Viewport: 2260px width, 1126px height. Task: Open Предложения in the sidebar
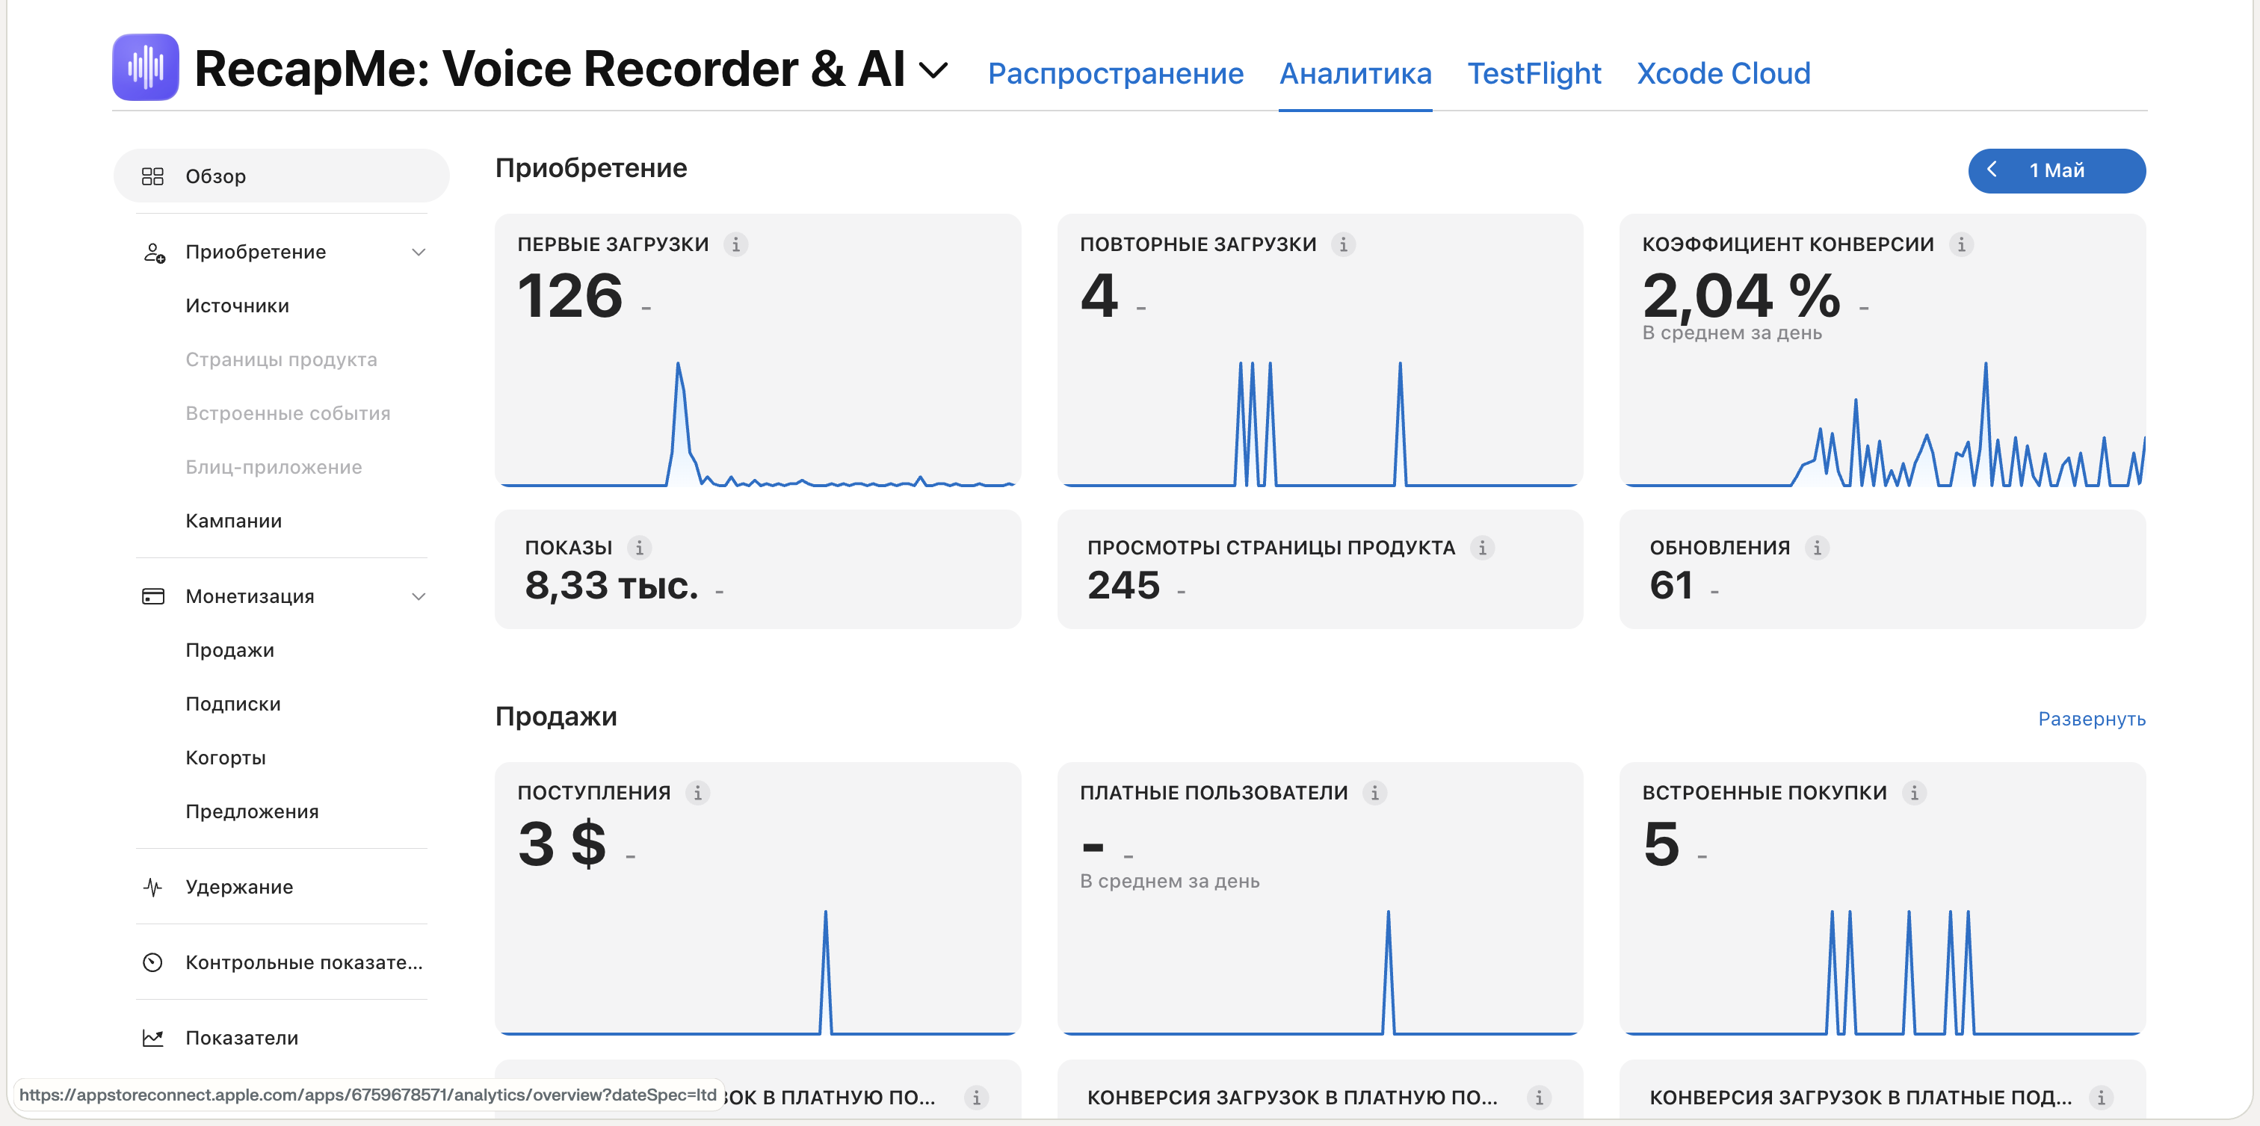click(252, 812)
